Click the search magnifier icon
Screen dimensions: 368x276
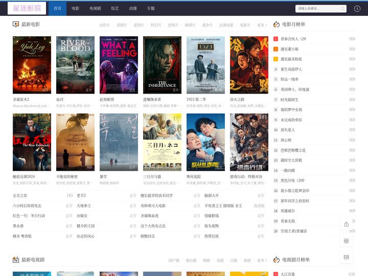342,9
